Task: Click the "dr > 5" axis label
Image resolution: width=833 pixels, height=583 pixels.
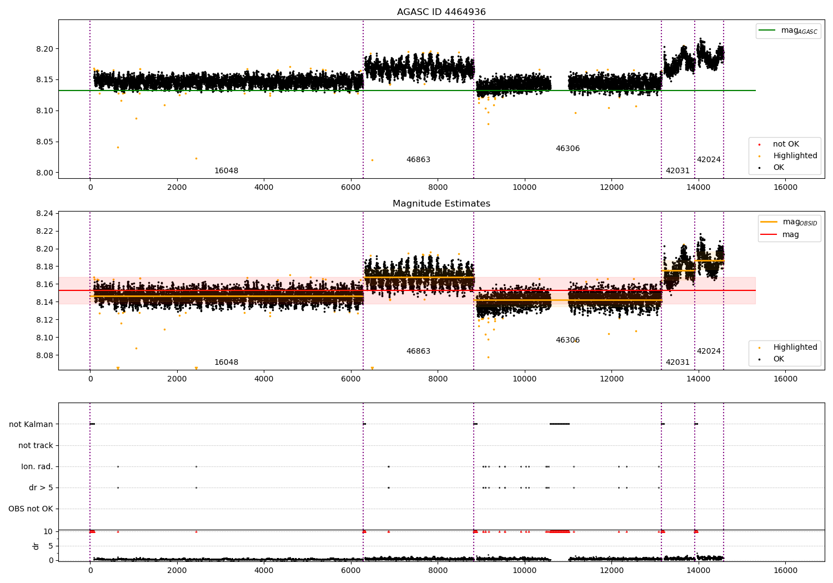Action: (x=41, y=487)
